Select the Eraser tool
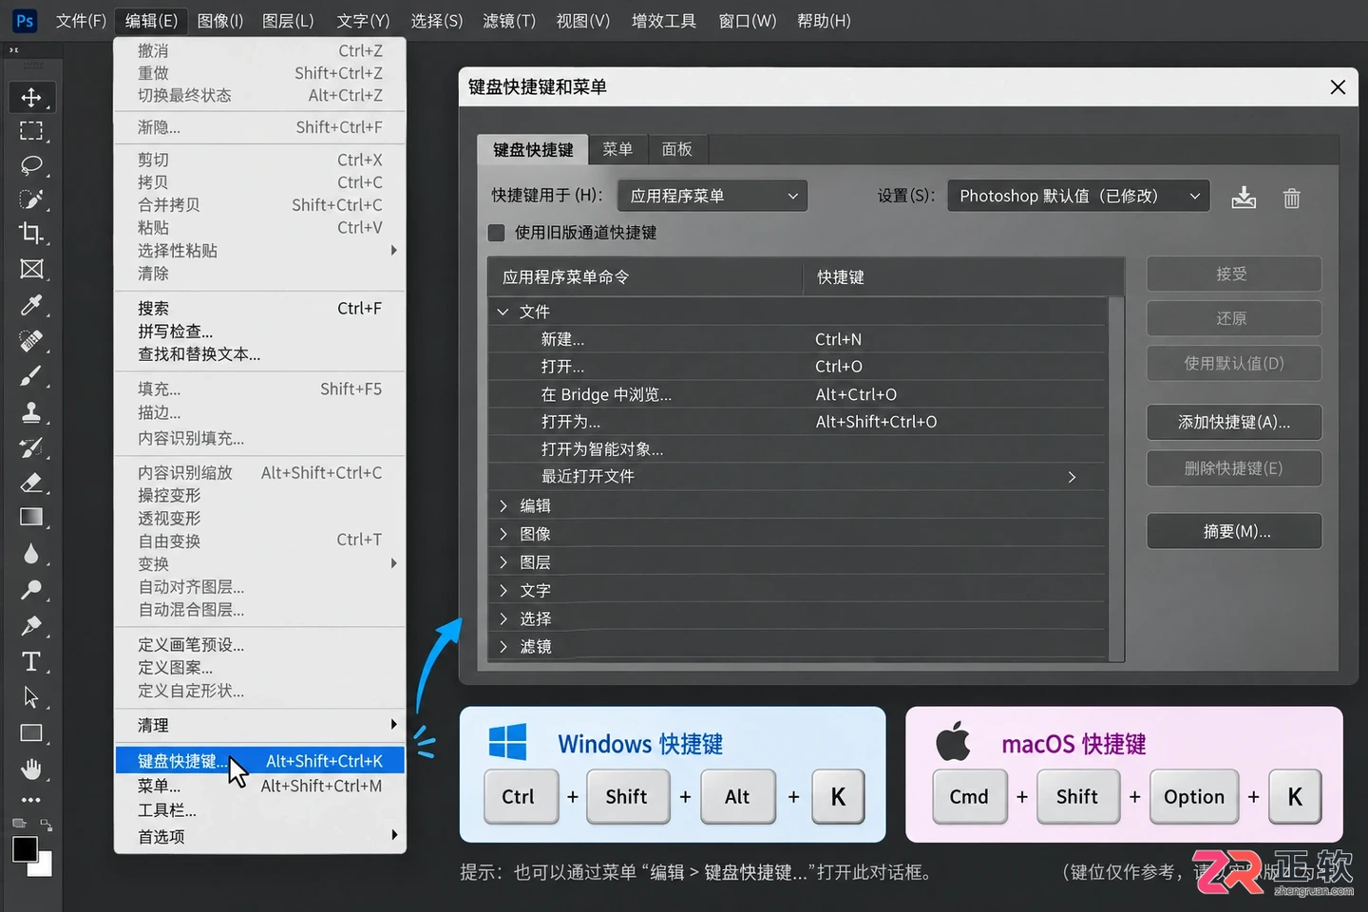Viewport: 1368px width, 912px height. [31, 483]
